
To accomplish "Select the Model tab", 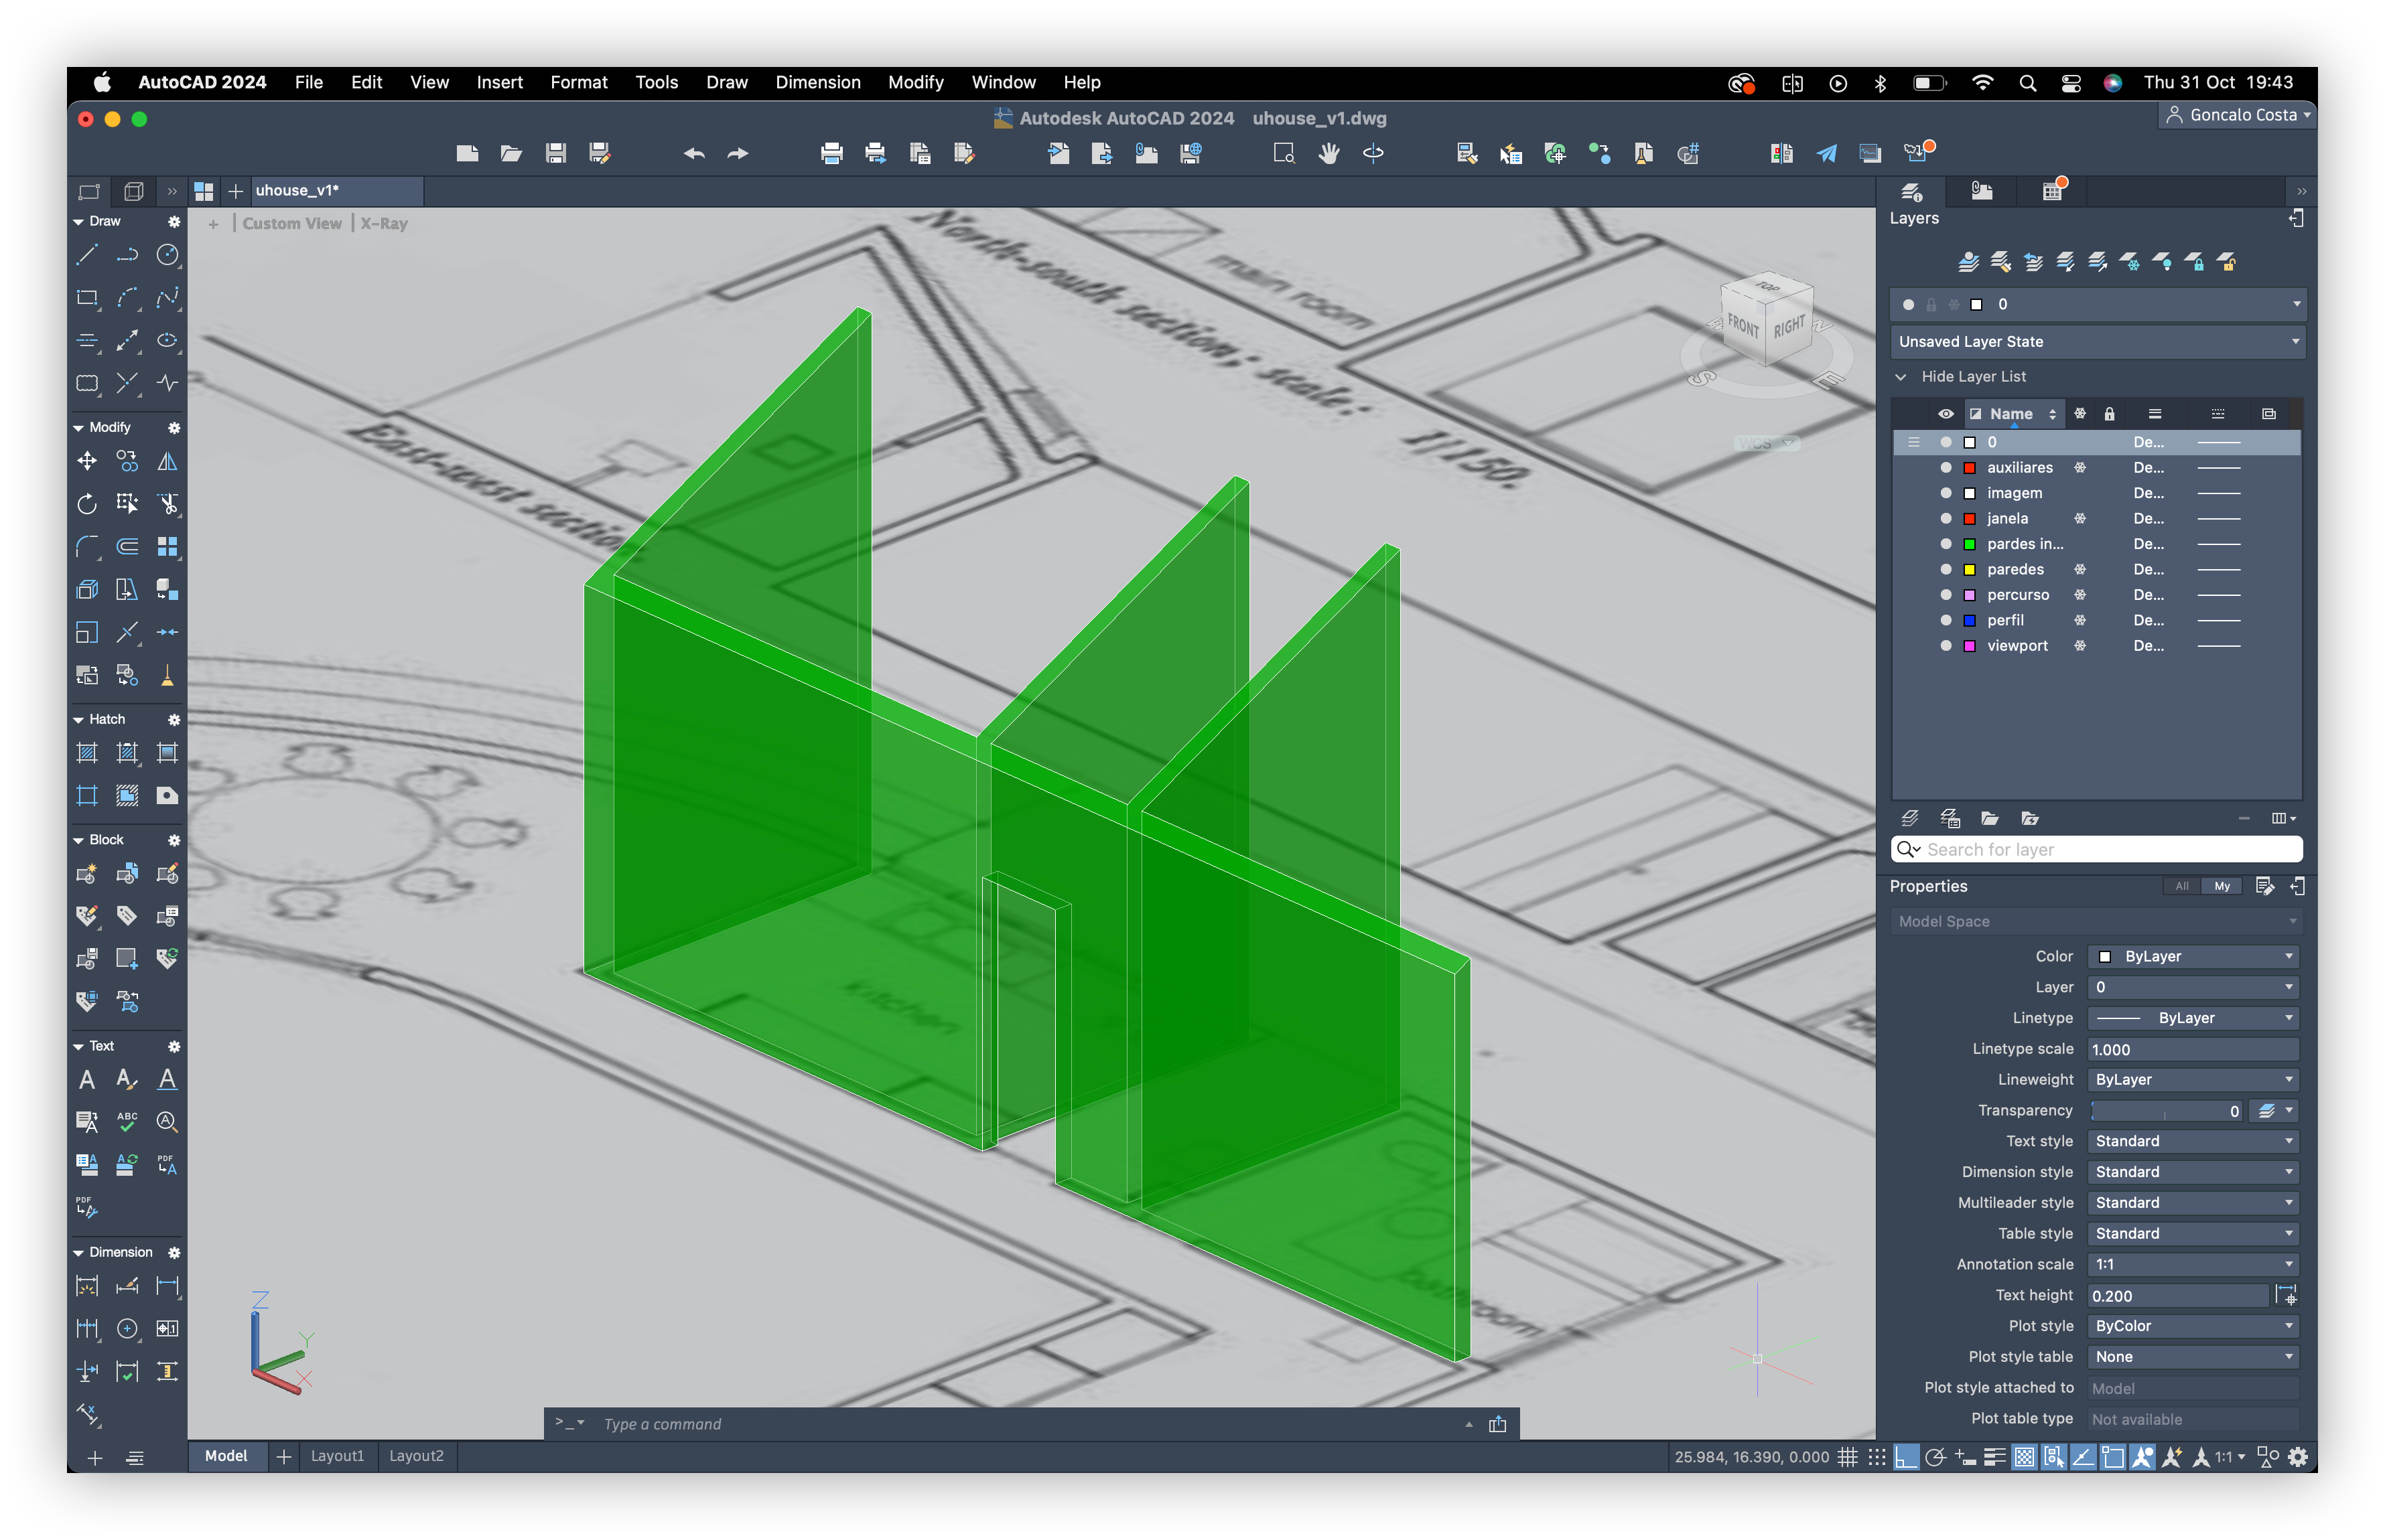I will click(x=226, y=1456).
